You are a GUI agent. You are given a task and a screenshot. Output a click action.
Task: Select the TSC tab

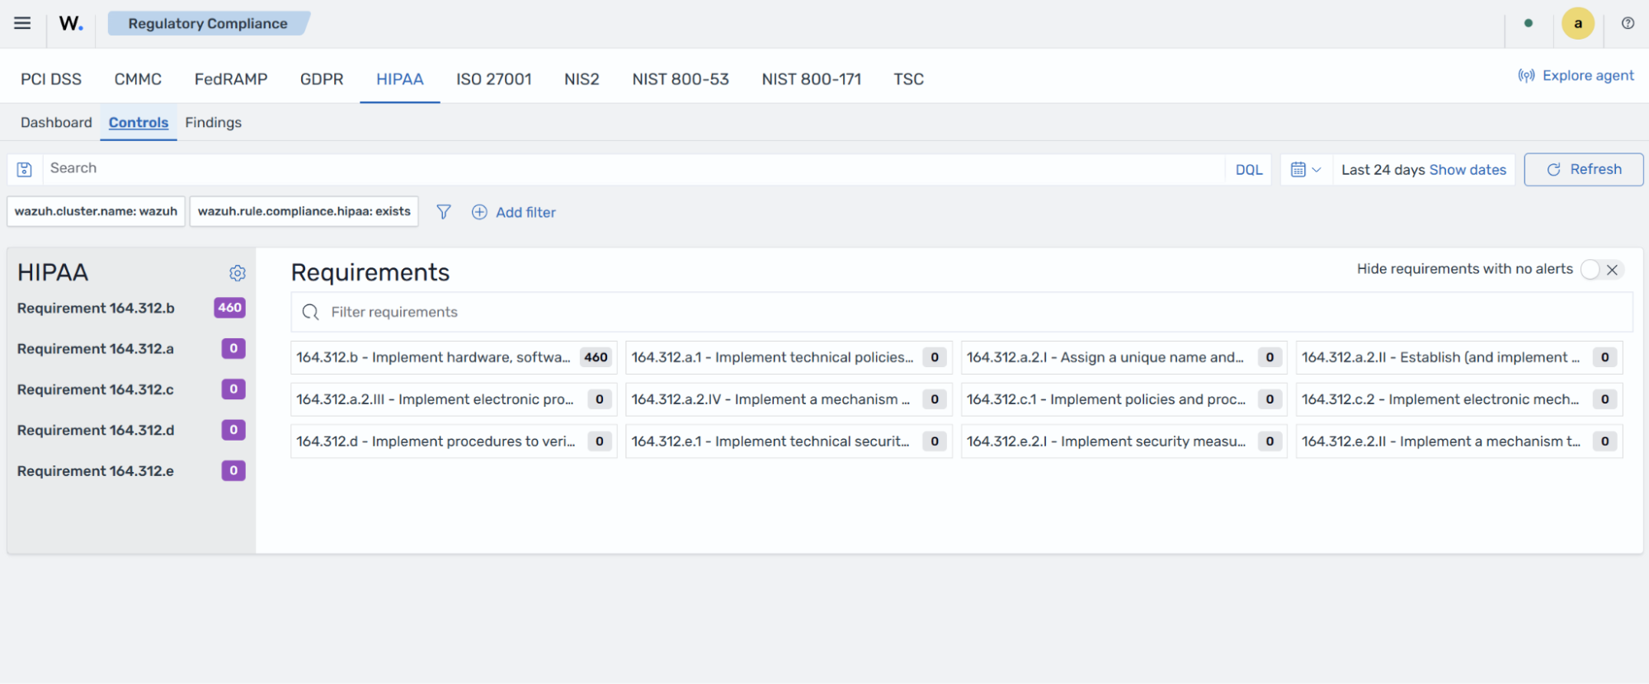pyautogui.click(x=908, y=79)
